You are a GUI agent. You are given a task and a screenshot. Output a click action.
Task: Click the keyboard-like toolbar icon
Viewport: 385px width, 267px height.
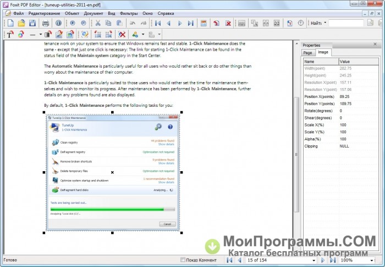coord(241,23)
